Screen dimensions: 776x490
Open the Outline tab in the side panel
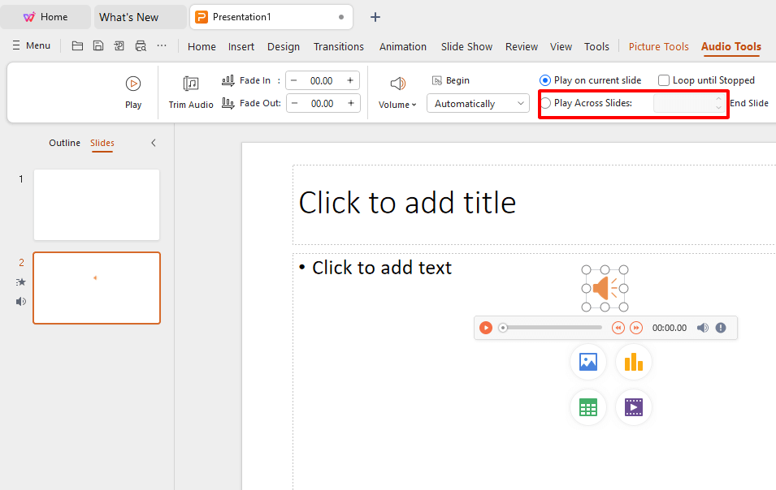pyautogui.click(x=64, y=143)
